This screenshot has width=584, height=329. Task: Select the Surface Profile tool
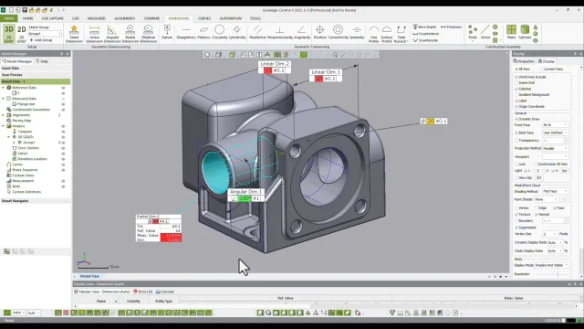(x=387, y=34)
